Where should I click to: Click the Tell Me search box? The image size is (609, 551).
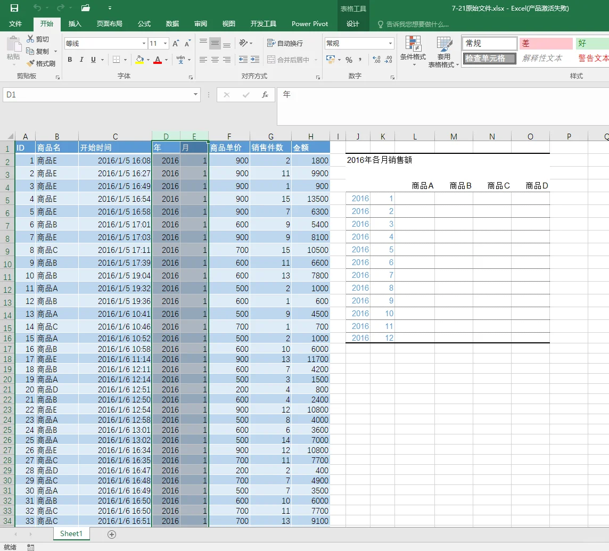pos(413,24)
